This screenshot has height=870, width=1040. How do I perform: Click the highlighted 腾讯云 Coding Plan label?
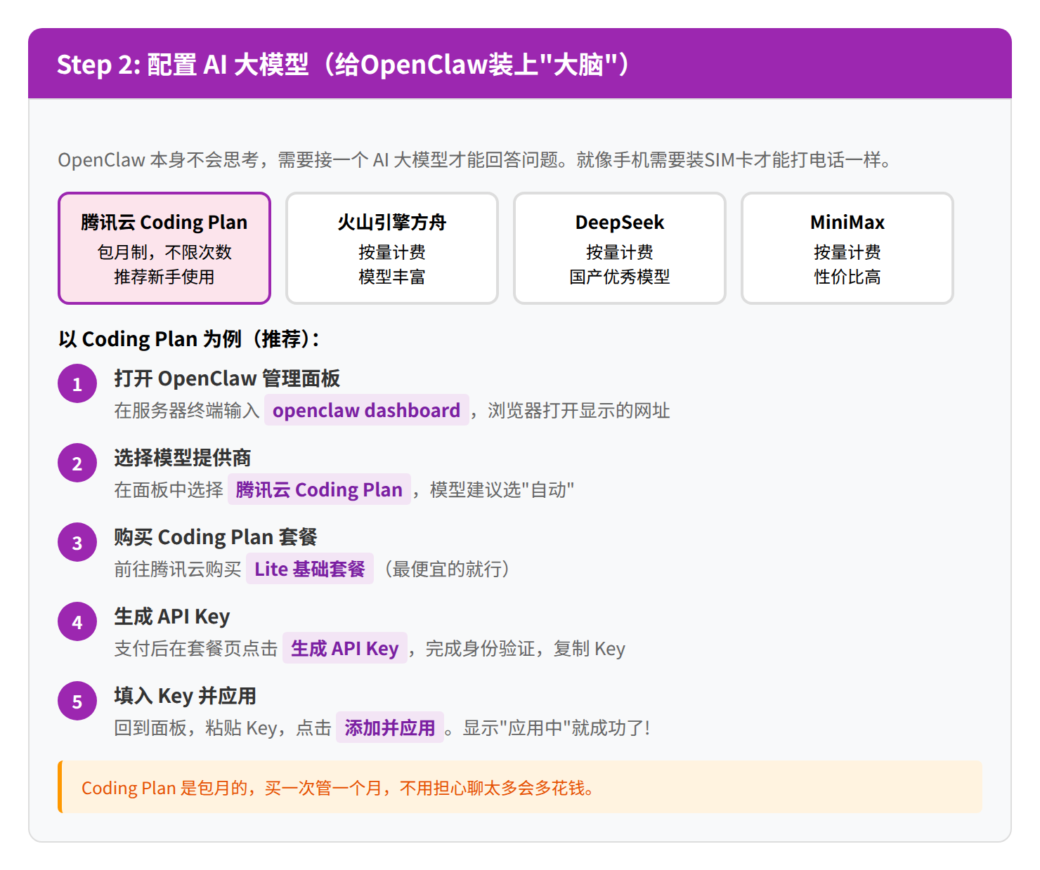(x=319, y=489)
